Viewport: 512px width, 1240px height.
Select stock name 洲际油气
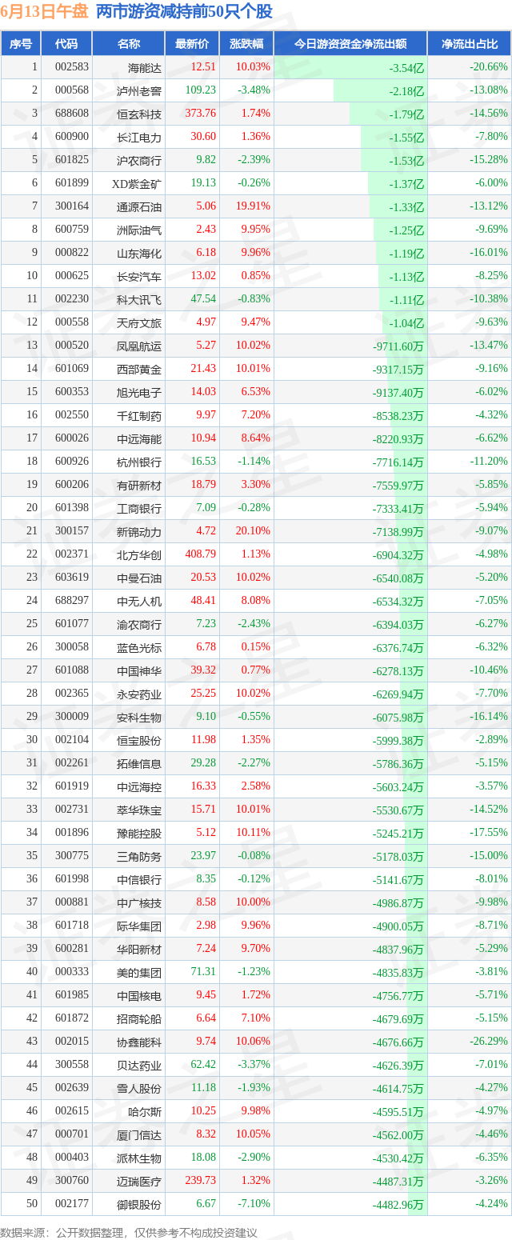pyautogui.click(x=139, y=230)
